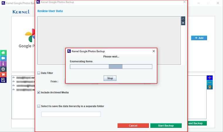Screen dimensions: 223x132
Task: Click the 'From :' label
Action: (x=54, y=82)
